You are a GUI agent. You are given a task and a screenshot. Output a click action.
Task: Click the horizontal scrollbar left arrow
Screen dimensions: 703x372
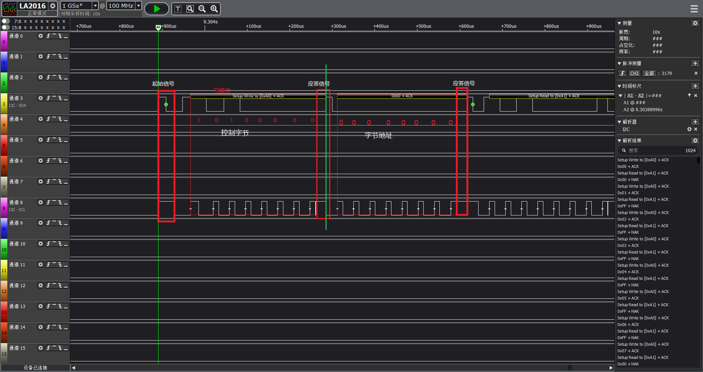[x=74, y=368]
